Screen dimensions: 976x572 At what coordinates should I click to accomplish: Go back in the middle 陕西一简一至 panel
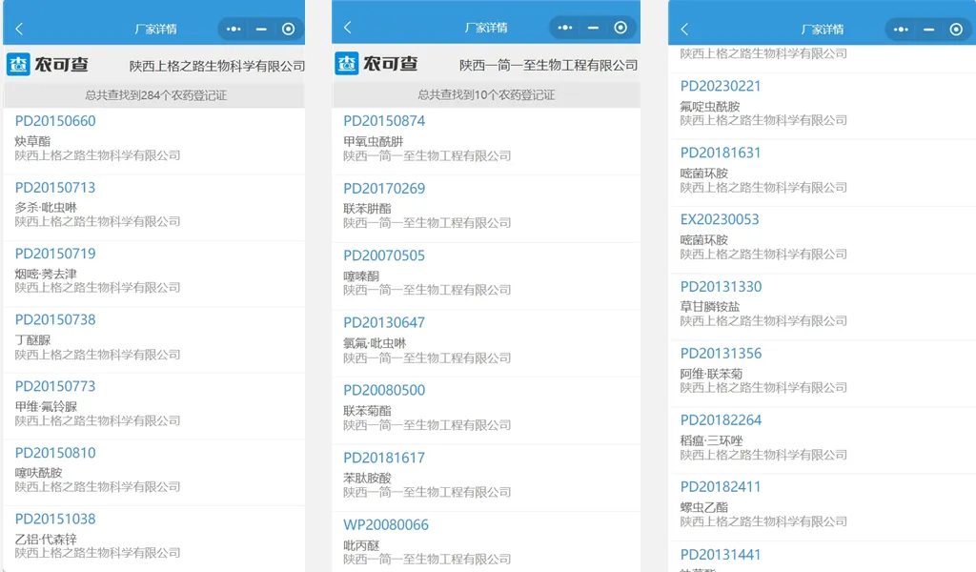[348, 28]
